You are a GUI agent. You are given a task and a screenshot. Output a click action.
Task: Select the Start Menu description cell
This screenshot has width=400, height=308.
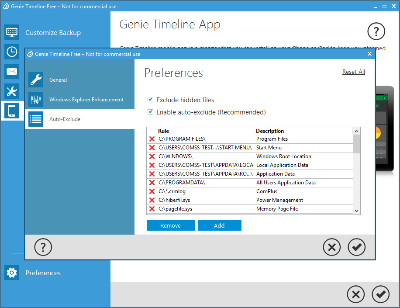(x=269, y=148)
